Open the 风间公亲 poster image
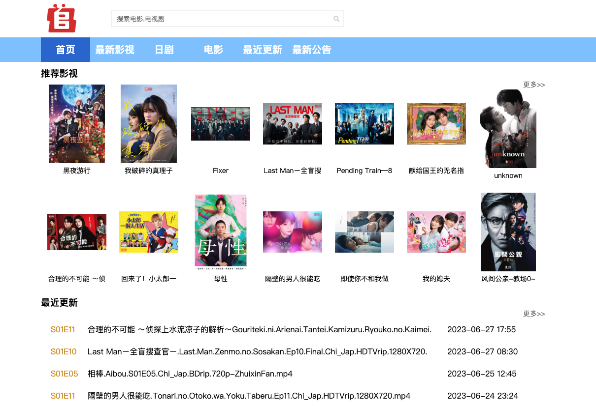This screenshot has width=596, height=406. click(x=508, y=232)
